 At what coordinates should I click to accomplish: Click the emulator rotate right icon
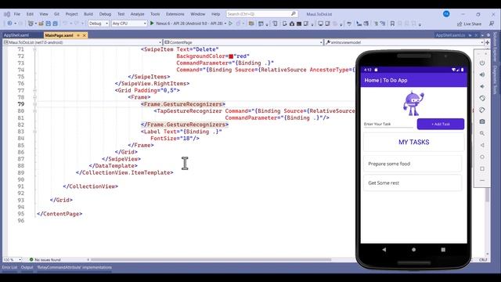[482, 110]
